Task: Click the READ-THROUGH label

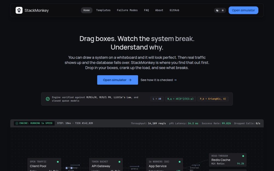Action: pos(220,156)
